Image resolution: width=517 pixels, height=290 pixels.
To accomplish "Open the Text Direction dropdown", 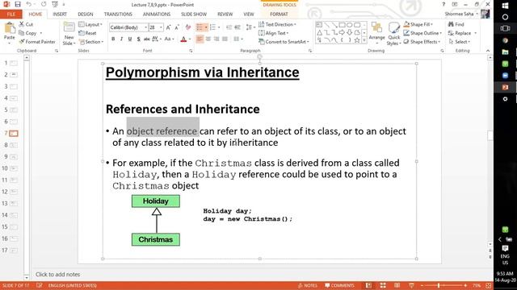I will tap(277, 24).
